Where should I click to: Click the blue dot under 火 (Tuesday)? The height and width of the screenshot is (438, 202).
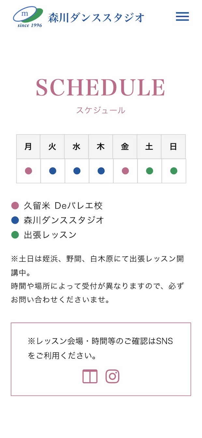click(x=52, y=170)
